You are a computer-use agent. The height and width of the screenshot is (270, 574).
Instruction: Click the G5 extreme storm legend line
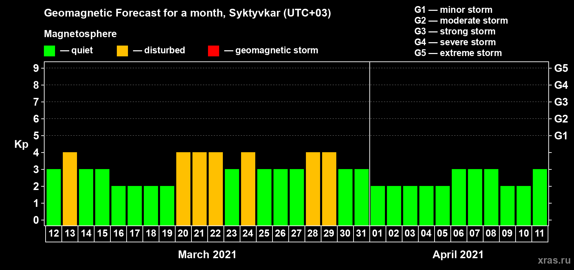458,53
